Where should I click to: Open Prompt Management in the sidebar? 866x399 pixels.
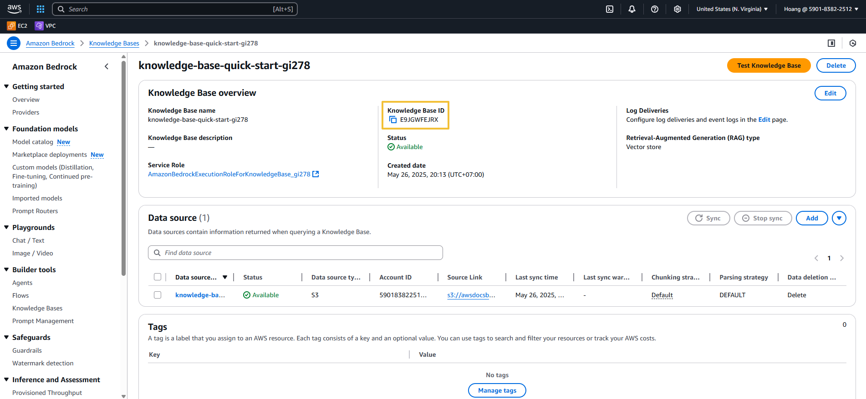[43, 321]
